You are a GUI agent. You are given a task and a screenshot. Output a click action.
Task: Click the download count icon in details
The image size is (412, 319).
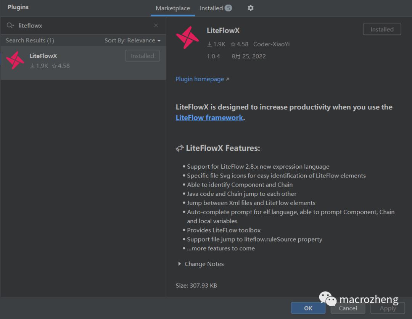(209, 44)
